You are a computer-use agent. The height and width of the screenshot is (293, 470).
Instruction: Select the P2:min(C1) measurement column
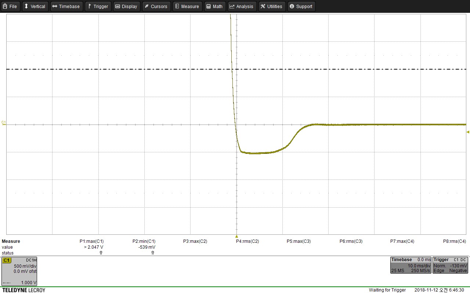tap(144, 241)
